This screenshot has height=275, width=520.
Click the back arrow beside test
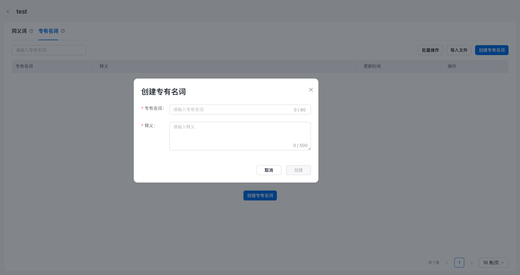8,11
